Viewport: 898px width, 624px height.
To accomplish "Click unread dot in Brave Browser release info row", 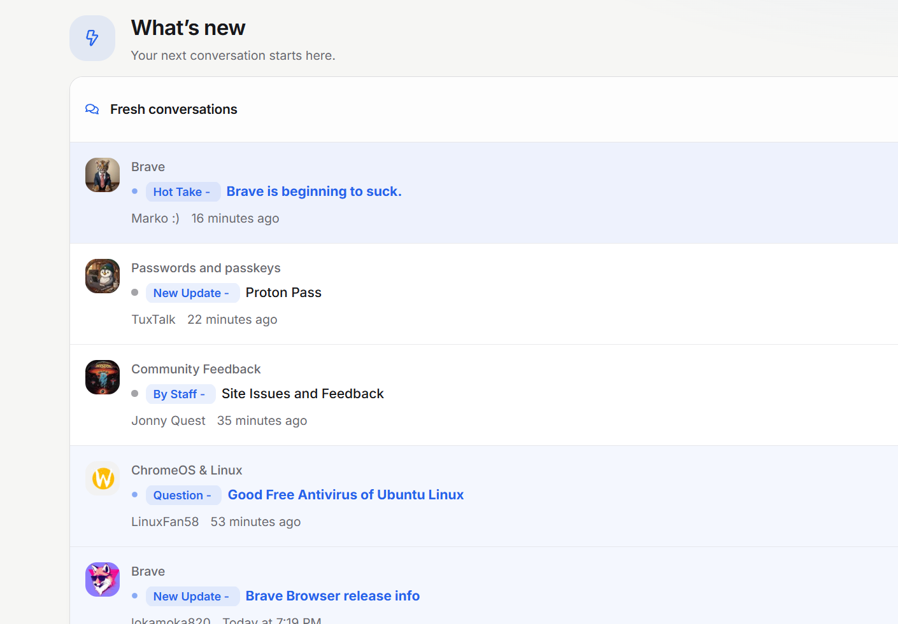I will (134, 595).
